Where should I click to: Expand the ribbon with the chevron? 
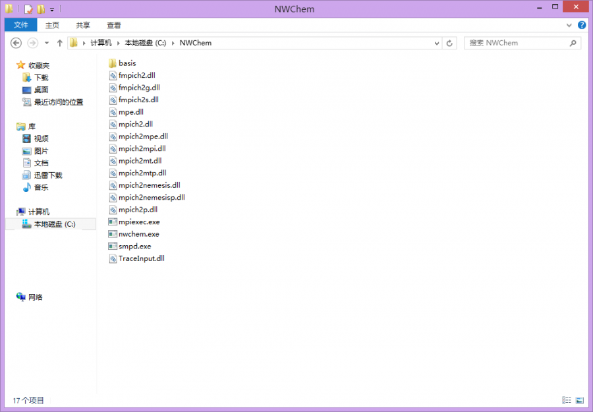[569, 25]
